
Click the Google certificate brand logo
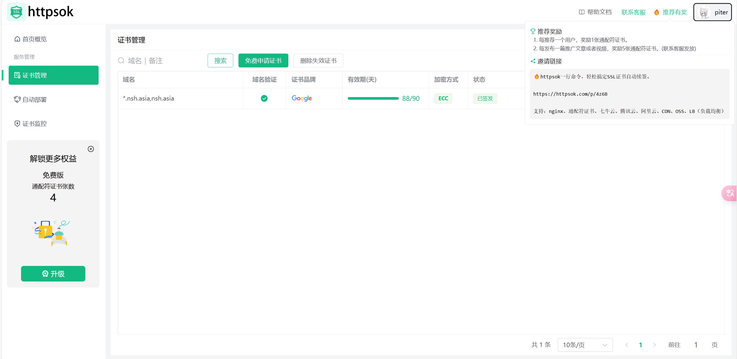(x=302, y=99)
